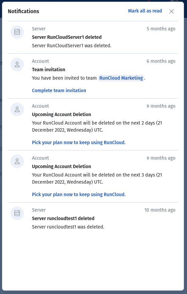Select Server runcloudtest1 deleted notification title

[63, 218]
